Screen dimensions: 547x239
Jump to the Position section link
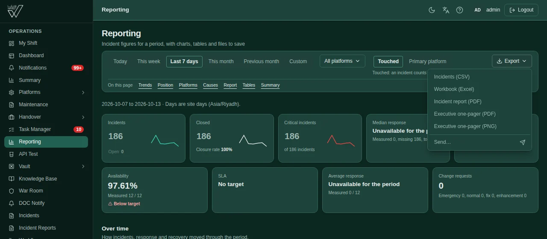coord(165,85)
